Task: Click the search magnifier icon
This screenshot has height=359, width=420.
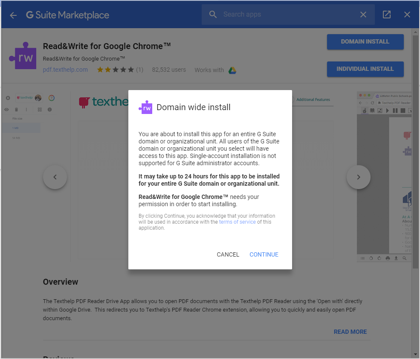Action: point(213,15)
